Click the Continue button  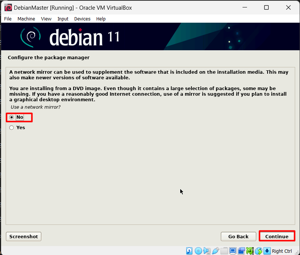(x=276, y=236)
